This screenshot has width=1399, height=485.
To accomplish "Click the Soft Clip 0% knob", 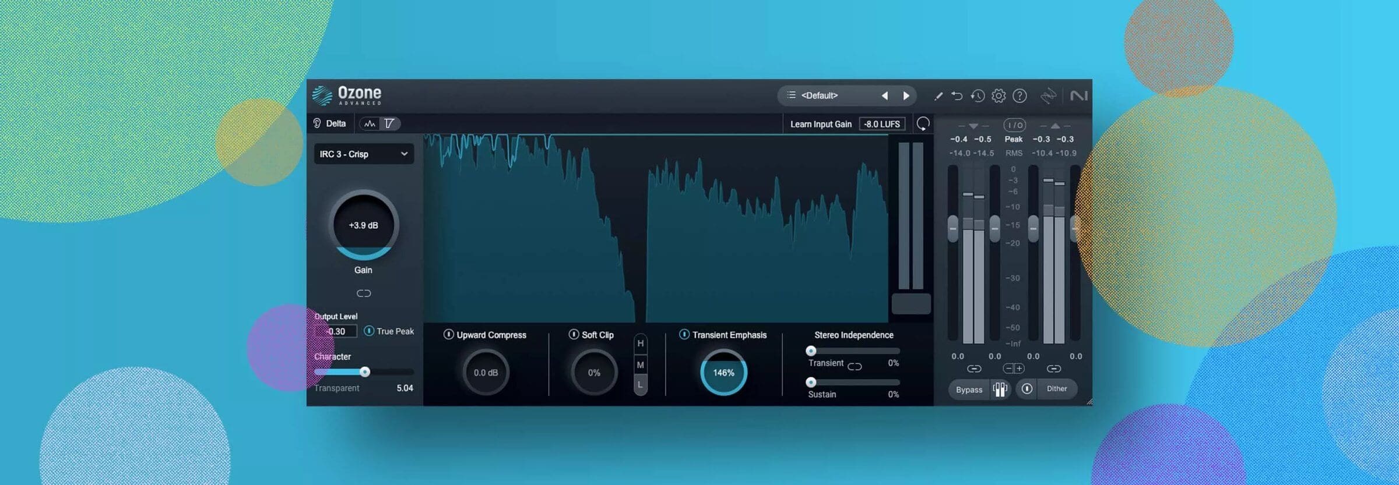I will [x=594, y=373].
